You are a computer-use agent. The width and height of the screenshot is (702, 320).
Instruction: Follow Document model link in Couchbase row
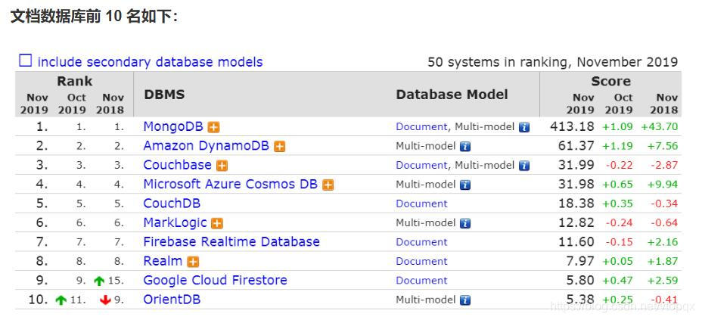(x=421, y=165)
